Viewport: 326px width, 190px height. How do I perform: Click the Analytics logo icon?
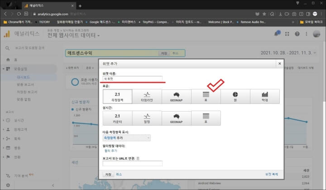(7, 34)
